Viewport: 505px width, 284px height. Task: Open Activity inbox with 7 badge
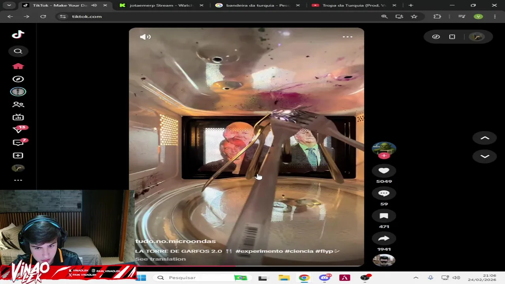coord(19,142)
